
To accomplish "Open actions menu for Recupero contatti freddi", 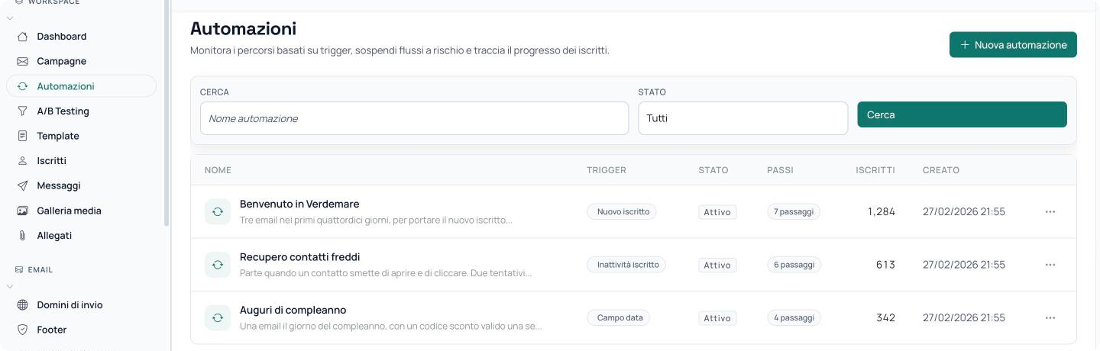I will tap(1050, 265).
